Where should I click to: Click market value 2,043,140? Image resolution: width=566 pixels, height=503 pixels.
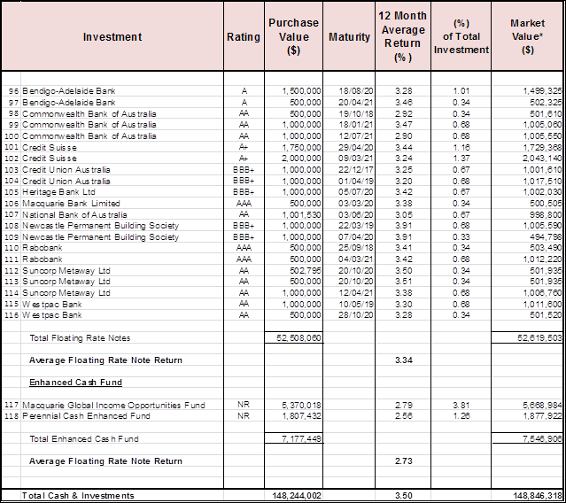542,159
